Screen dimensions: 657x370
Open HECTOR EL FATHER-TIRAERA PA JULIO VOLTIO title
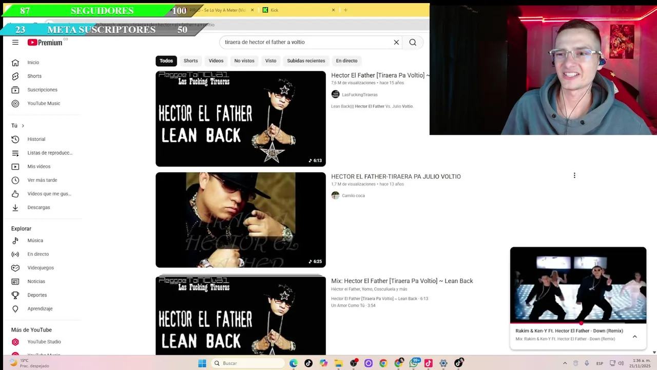point(396,176)
